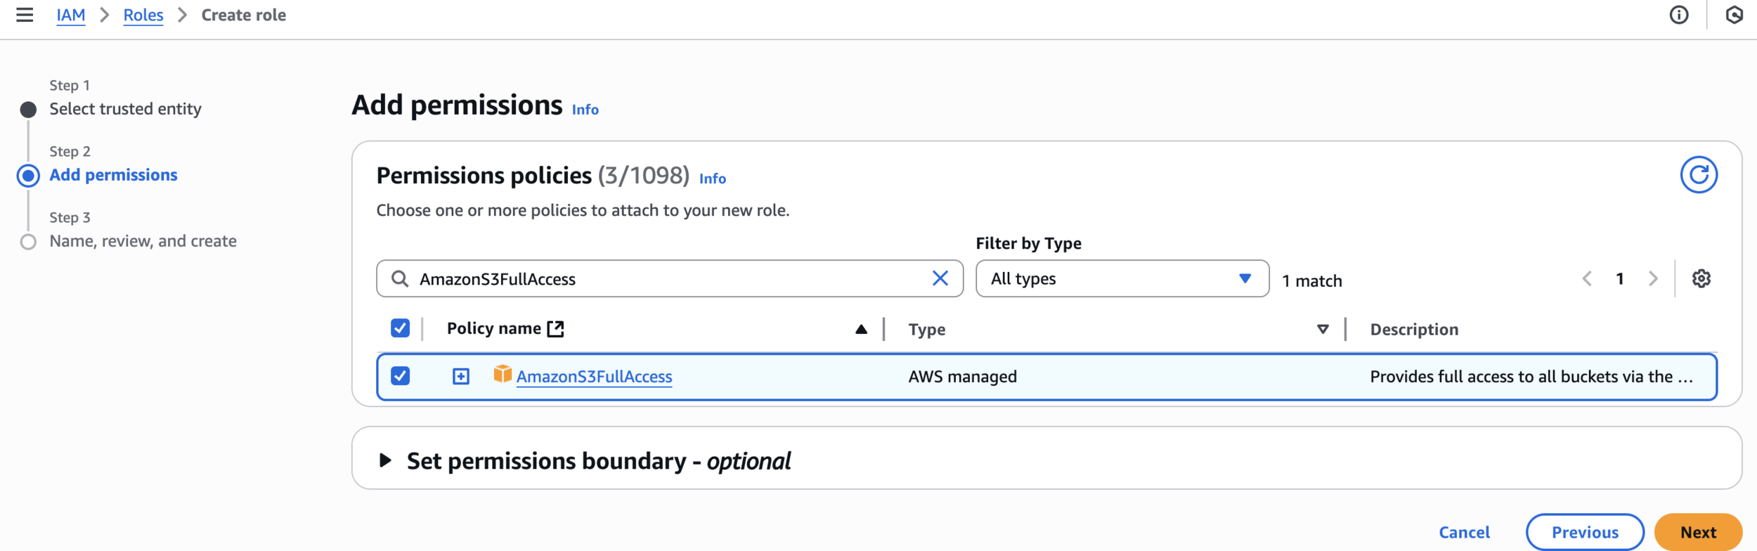Open the hamburger navigation menu
This screenshot has width=1757, height=551.
coord(25,15)
